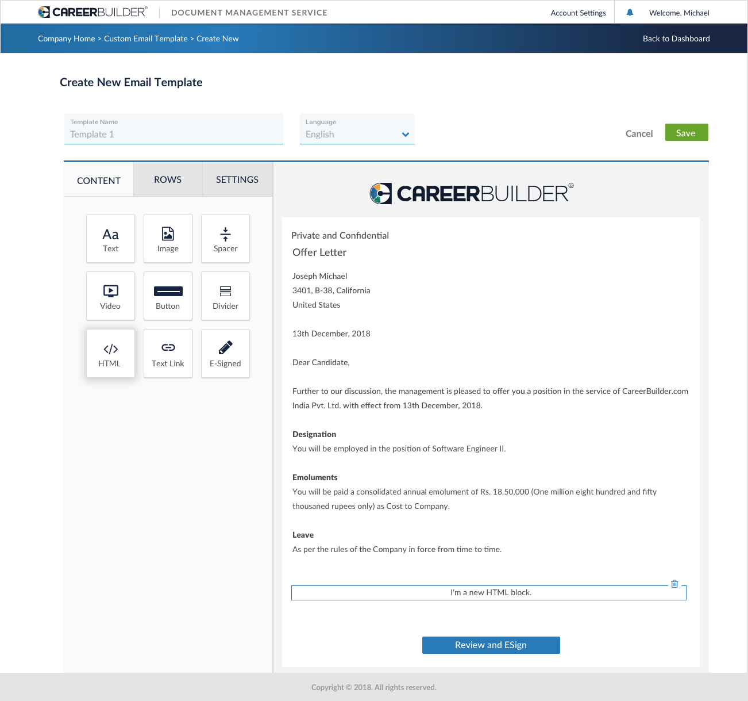This screenshot has height=701, width=748.
Task: Switch to the ROWS tab
Action: 168,179
